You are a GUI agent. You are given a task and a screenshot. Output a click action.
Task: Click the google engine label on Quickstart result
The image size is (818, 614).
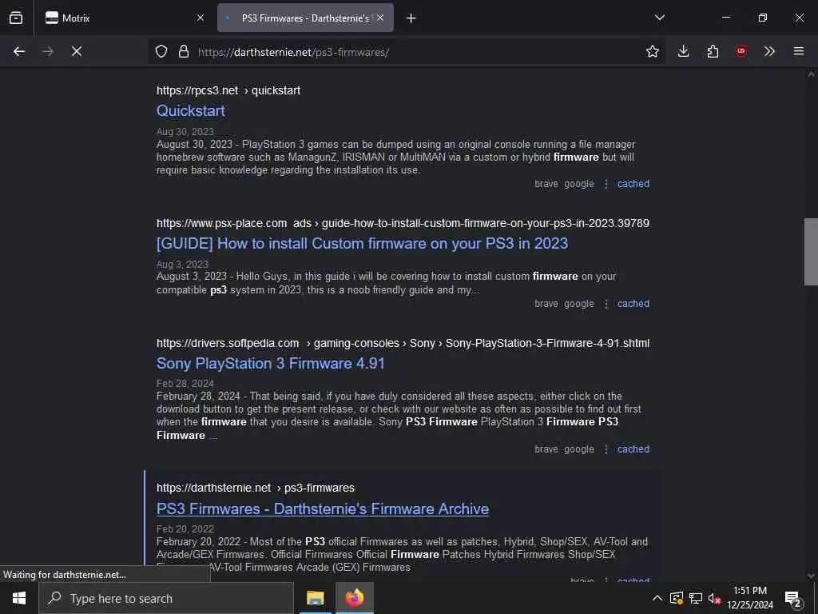tap(579, 184)
